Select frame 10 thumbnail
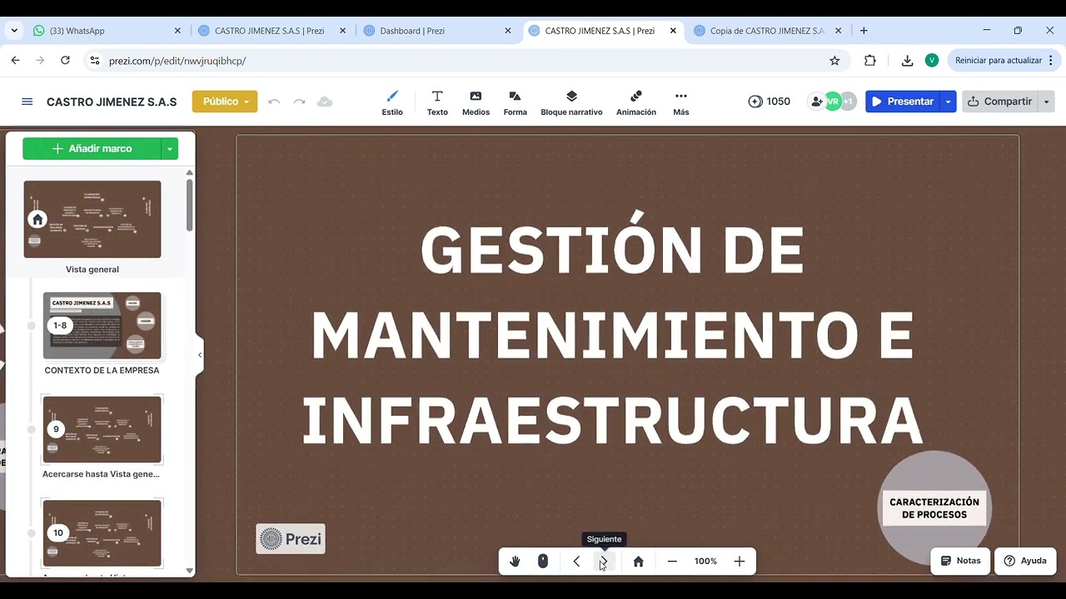Viewport: 1066px width, 599px height. (x=102, y=533)
